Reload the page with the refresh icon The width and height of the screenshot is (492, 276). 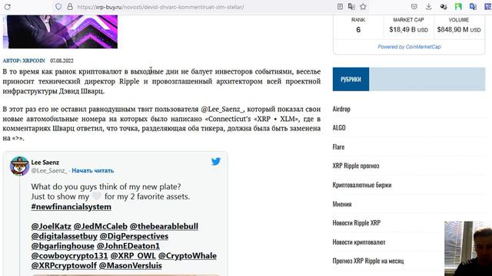pyautogui.click(x=7, y=7)
